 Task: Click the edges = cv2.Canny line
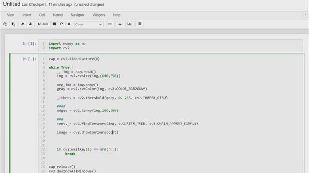[x=87, y=111]
